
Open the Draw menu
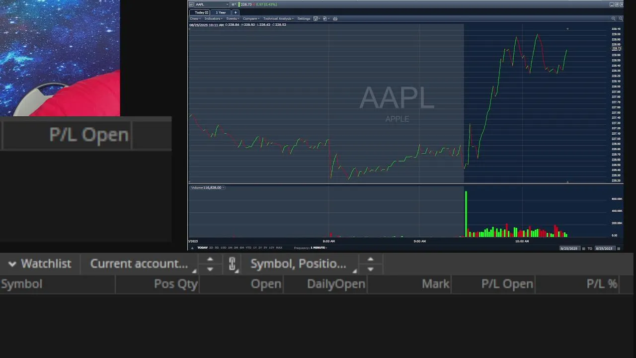click(195, 19)
